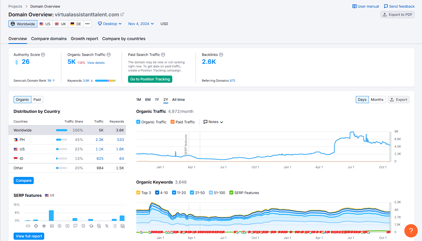
Task: Switch distribution view to Paid
Action: click(x=37, y=100)
